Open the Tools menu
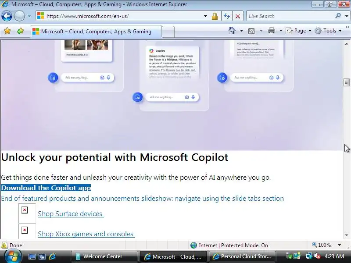351x263 pixels. pyautogui.click(x=328, y=31)
